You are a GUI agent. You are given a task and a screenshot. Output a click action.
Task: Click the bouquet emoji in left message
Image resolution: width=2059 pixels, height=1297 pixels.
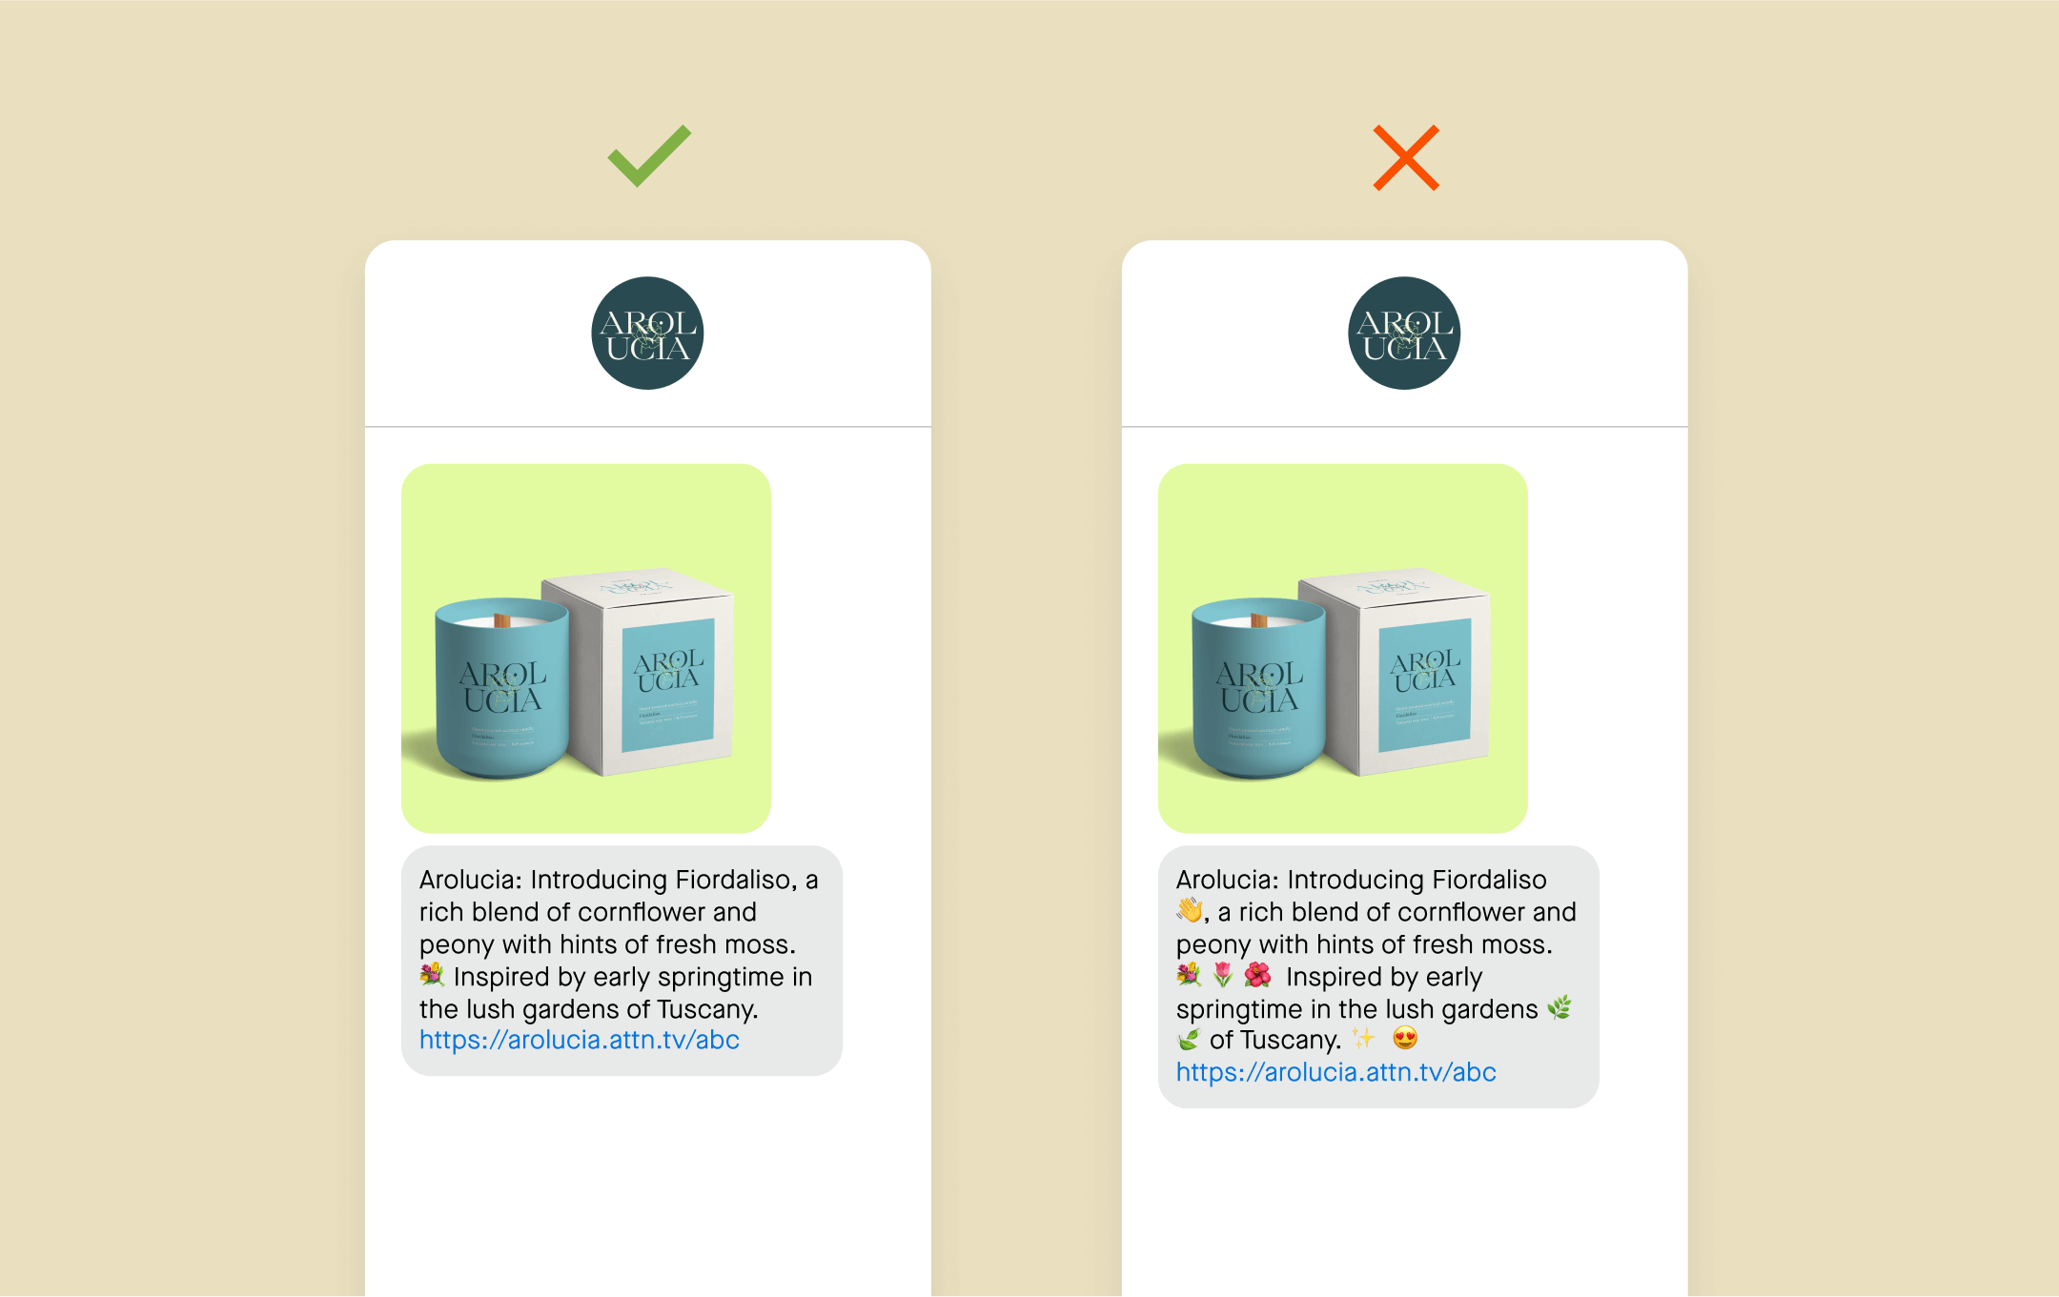(432, 975)
